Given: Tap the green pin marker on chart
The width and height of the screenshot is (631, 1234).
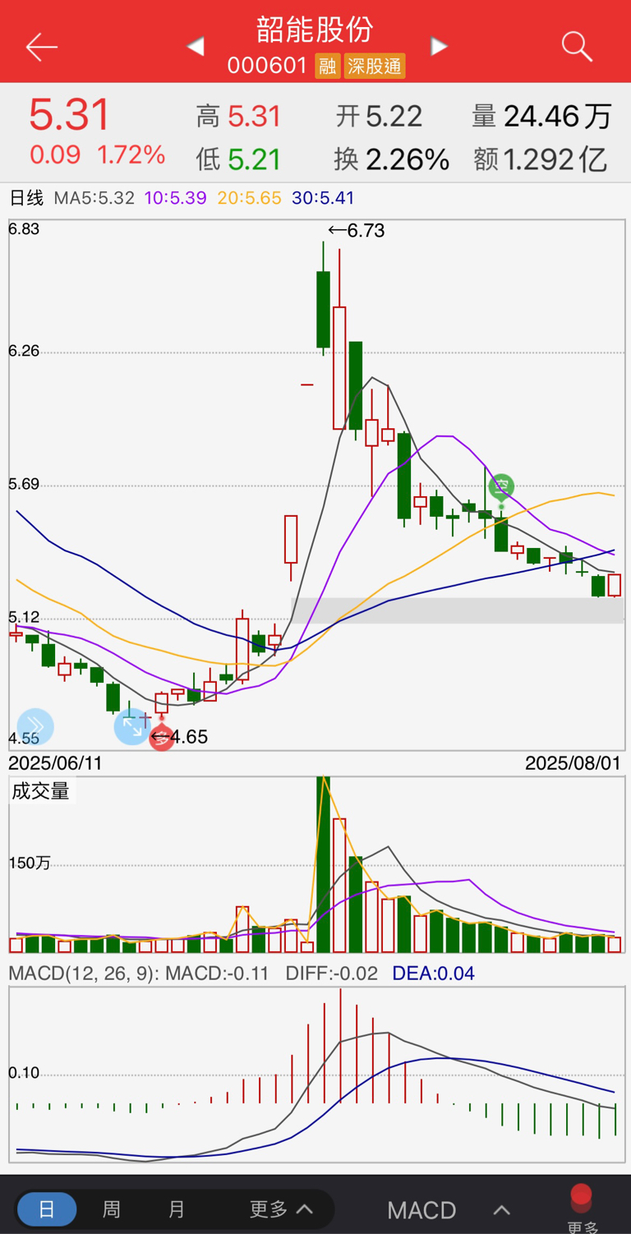Looking at the screenshot, I should (x=501, y=487).
